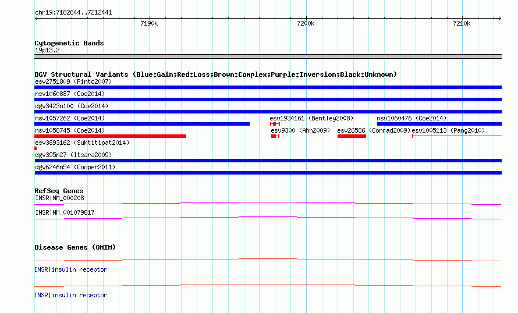Click the tiny esv3893162 (Suktitipat2014) red marker
This screenshot has height=313, width=518.
tap(36, 148)
